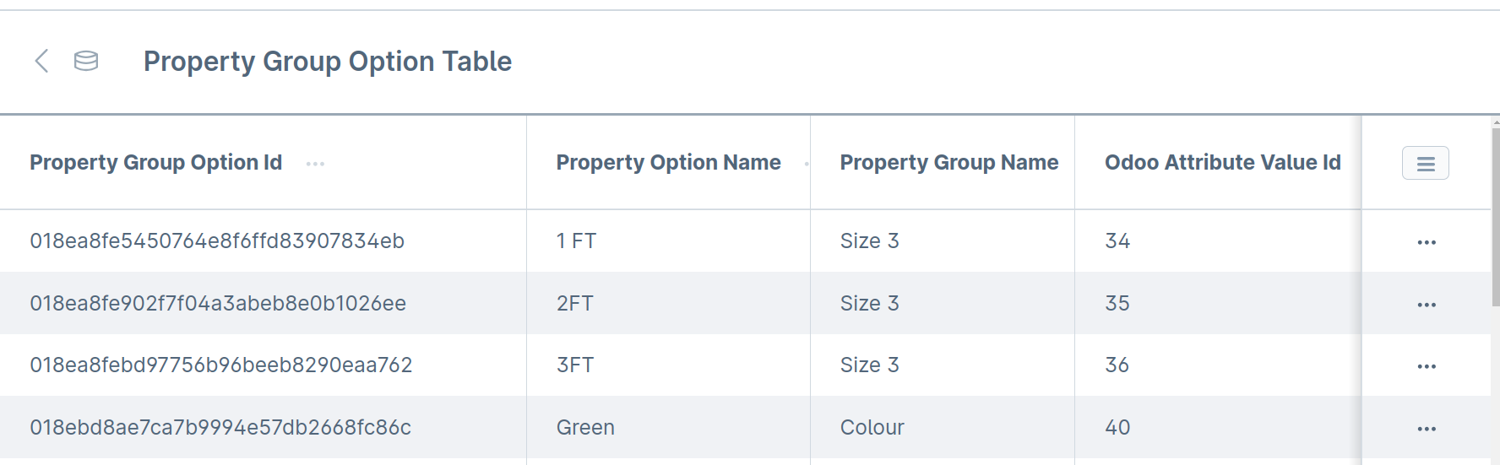This screenshot has width=1500, height=465.
Task: Select the 2FT option name cell
Action: click(x=575, y=303)
